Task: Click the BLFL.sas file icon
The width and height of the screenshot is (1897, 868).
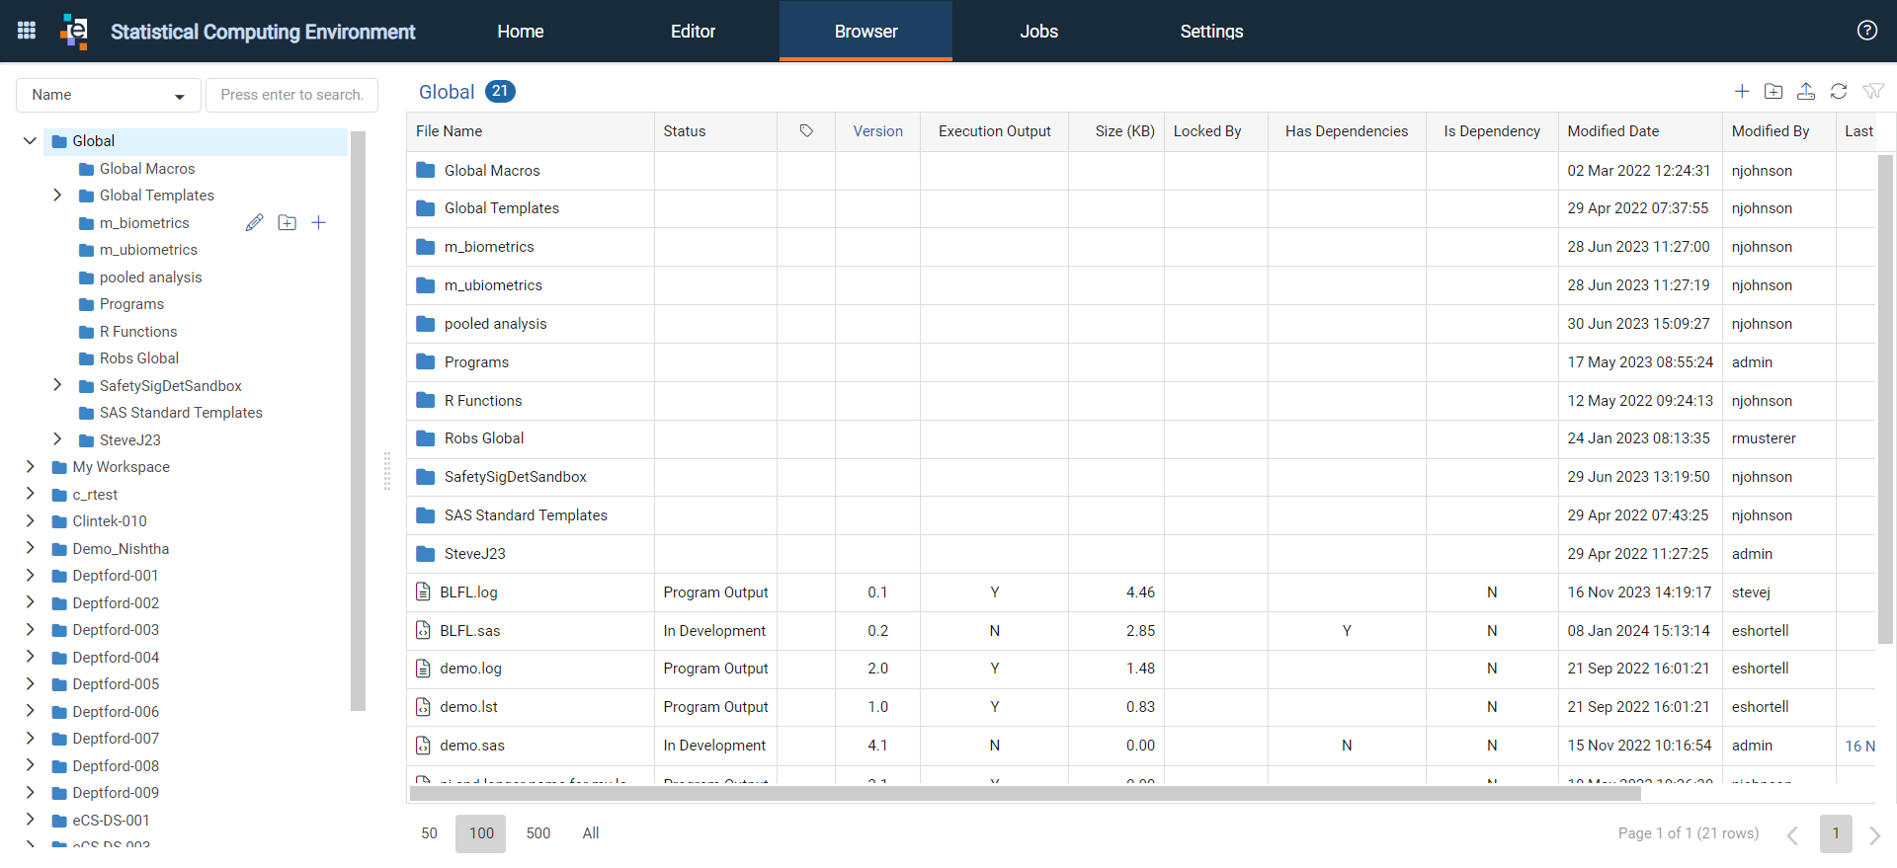Action: coord(423,631)
